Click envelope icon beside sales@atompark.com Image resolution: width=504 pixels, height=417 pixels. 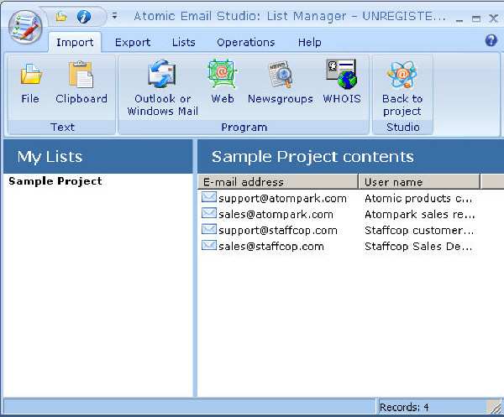tap(209, 213)
